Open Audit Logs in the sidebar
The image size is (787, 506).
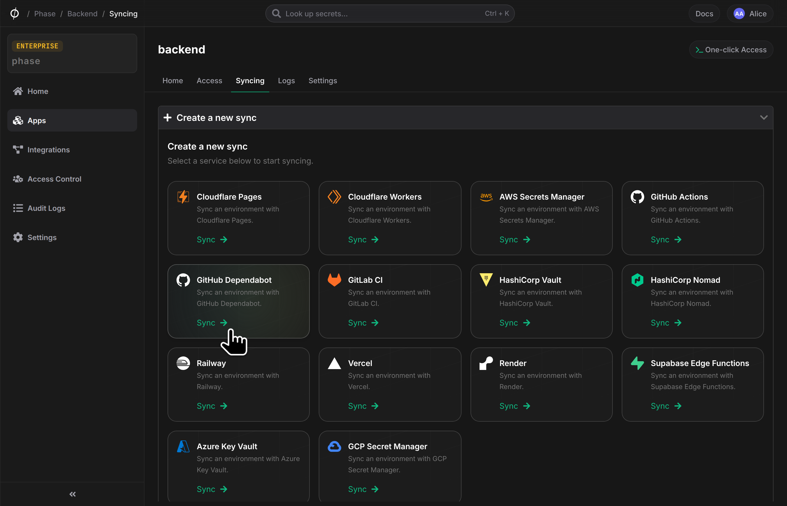[x=72, y=208]
